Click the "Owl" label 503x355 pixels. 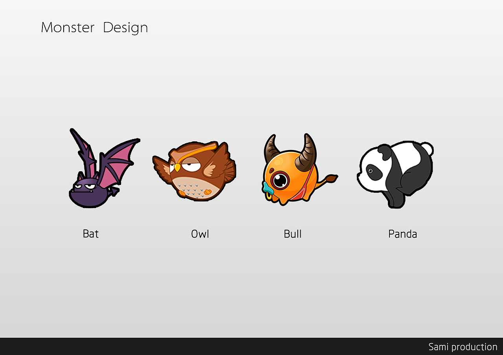click(x=200, y=234)
